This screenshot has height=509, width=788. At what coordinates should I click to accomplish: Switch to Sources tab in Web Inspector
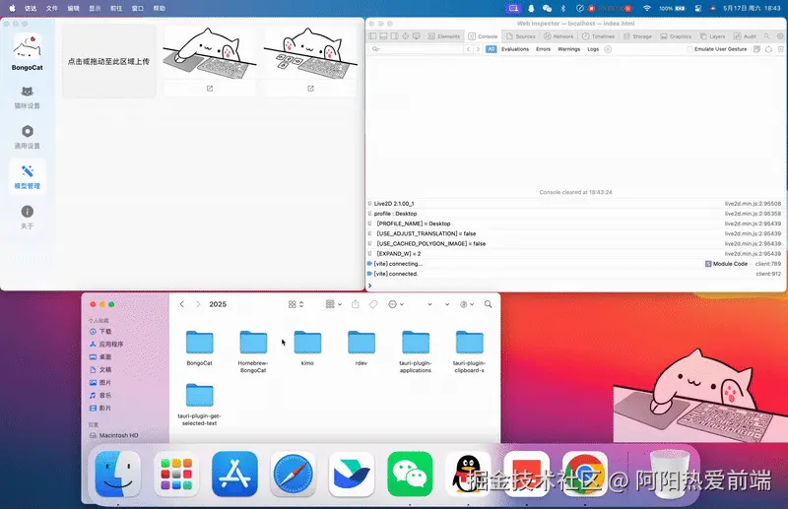(x=521, y=36)
